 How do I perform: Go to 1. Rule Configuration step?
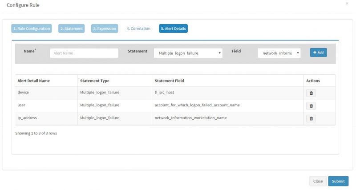pyautogui.click(x=32, y=28)
